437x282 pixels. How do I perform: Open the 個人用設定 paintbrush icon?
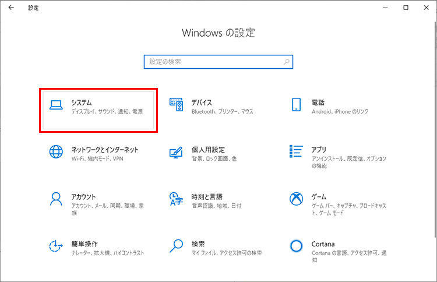tap(176, 153)
